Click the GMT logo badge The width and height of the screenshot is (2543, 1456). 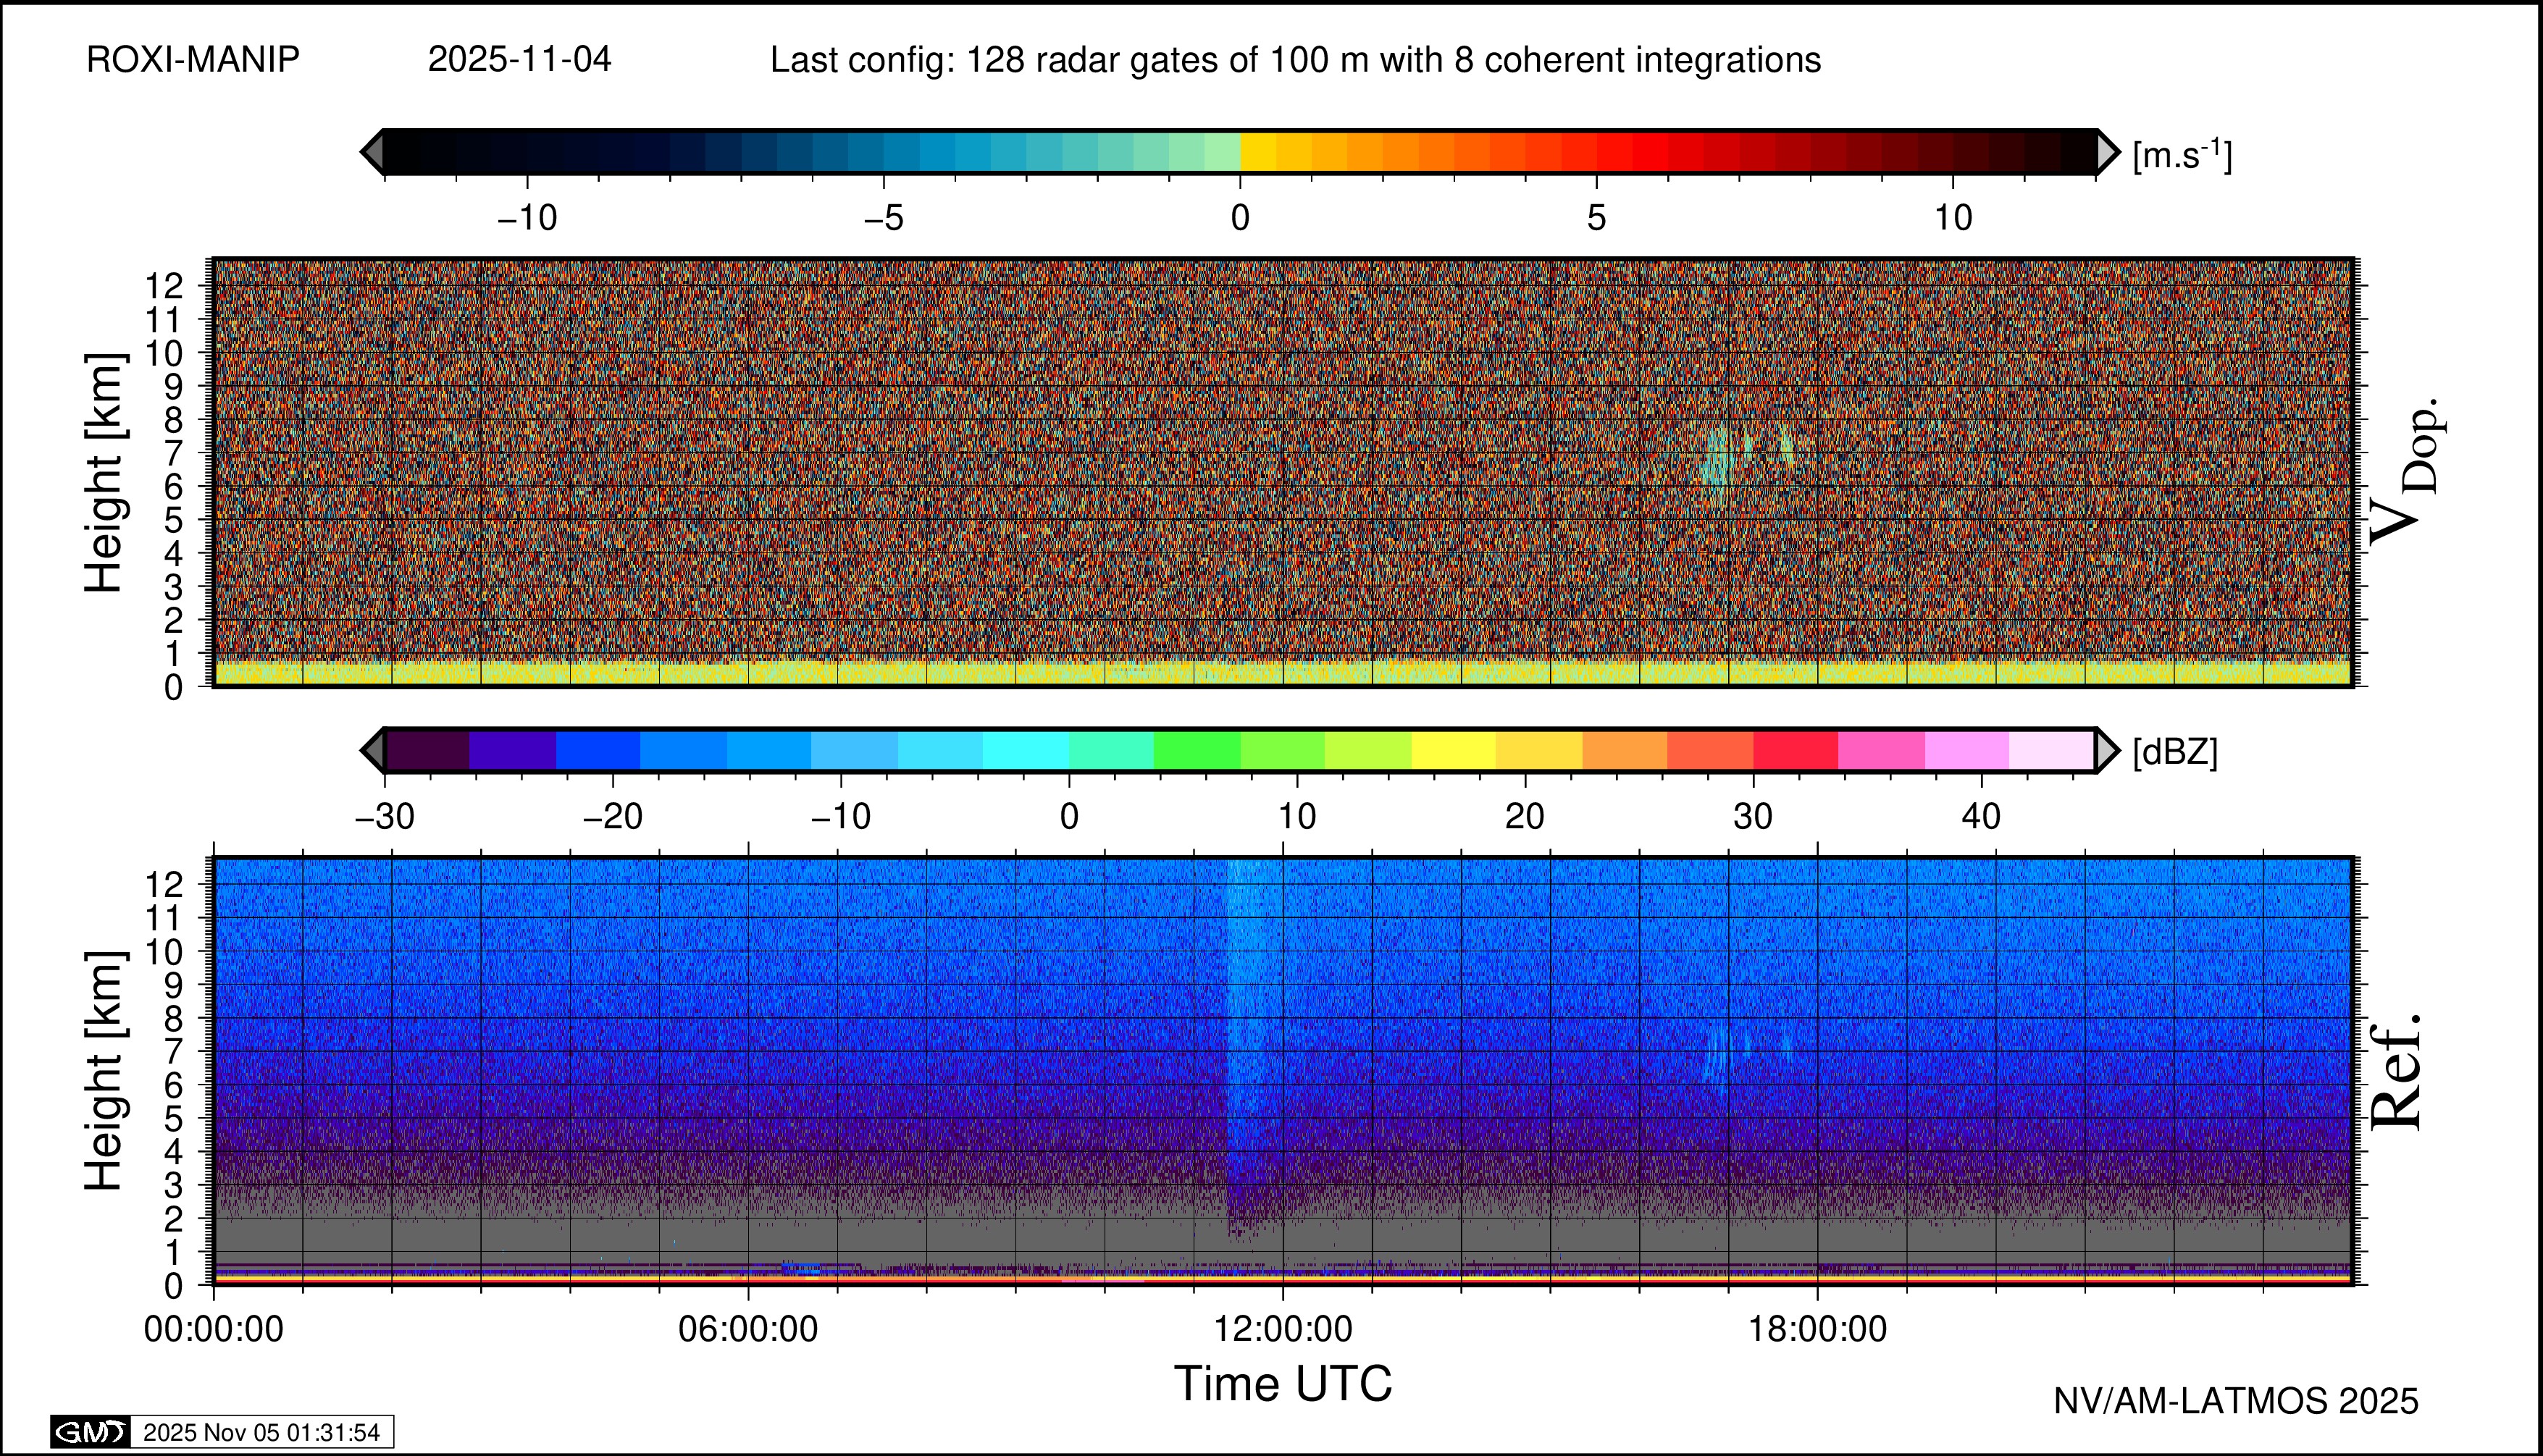click(90, 1432)
